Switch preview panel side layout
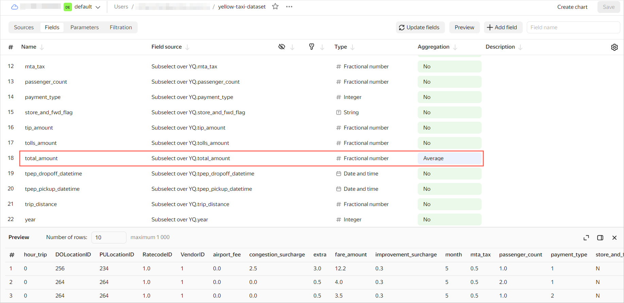The width and height of the screenshot is (624, 303). coord(600,238)
